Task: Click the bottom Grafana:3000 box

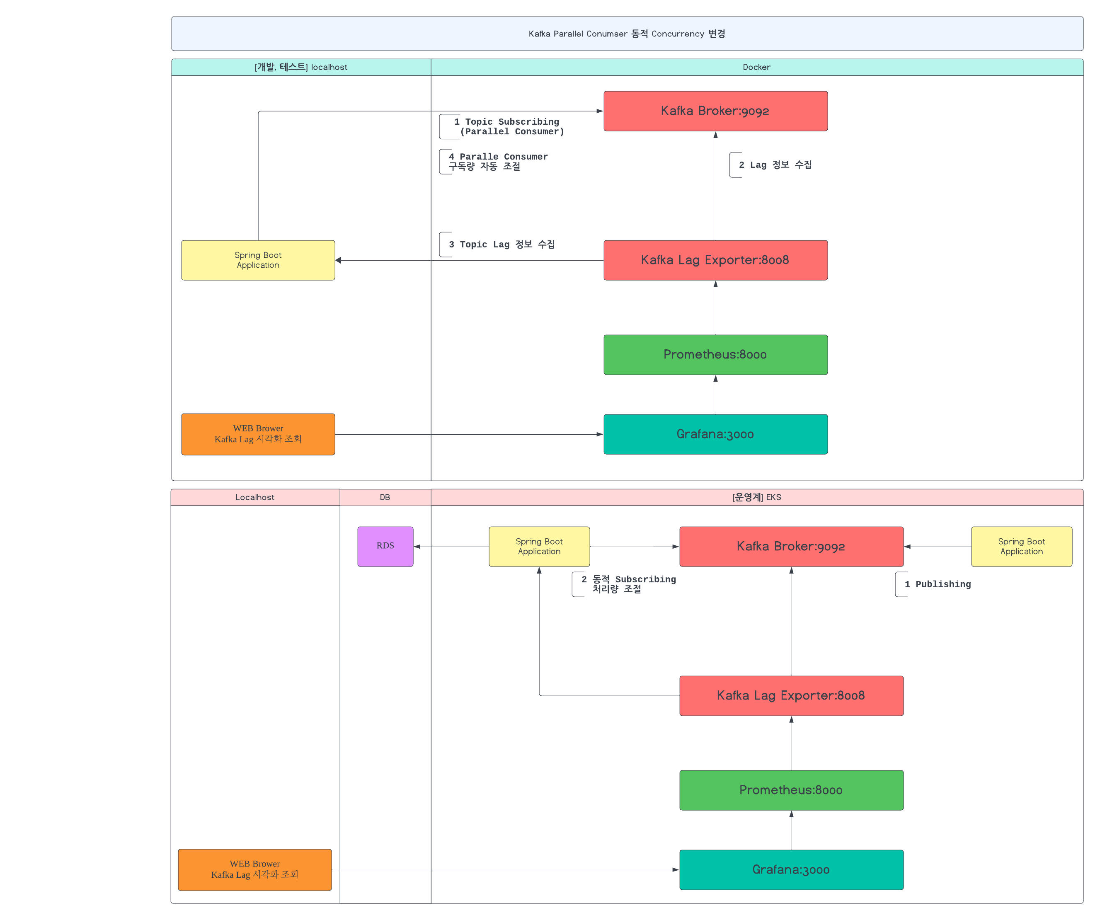Action: [x=791, y=870]
